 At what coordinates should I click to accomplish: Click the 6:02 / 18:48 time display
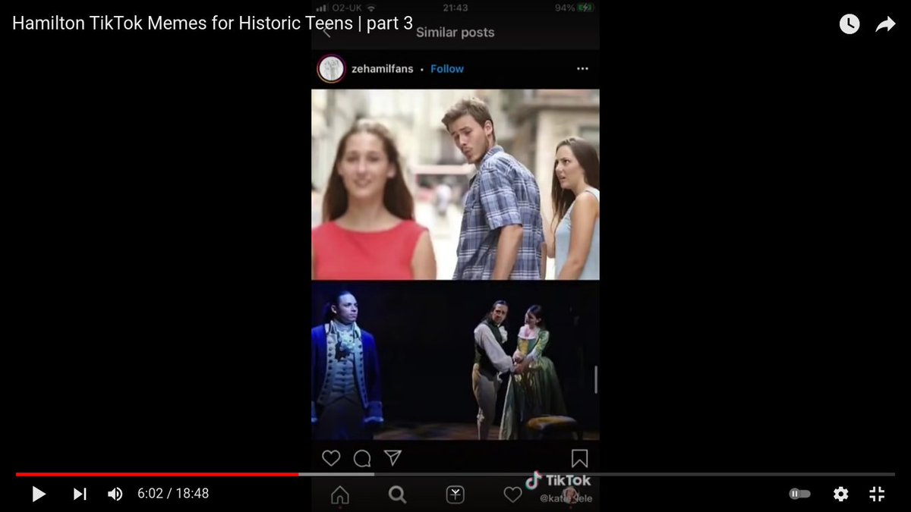point(173,494)
